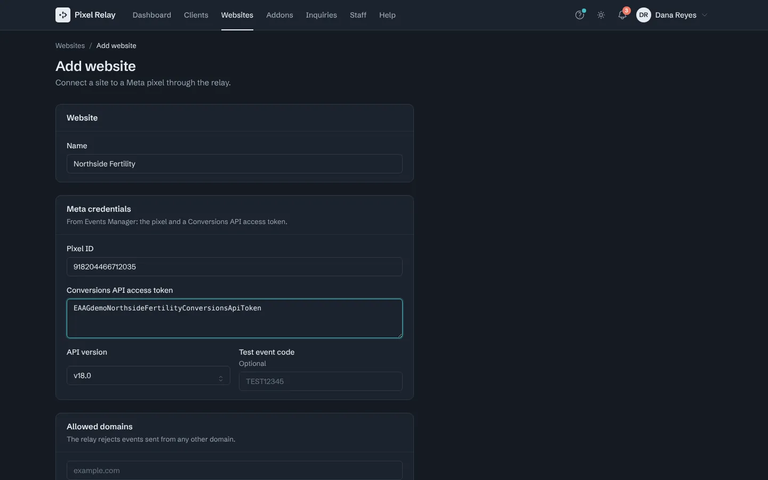Click the Test event code field
The height and width of the screenshot is (480, 768).
coord(321,381)
